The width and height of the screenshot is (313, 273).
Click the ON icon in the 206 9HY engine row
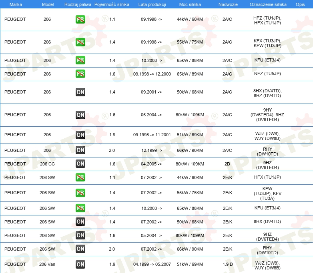pos(80,115)
